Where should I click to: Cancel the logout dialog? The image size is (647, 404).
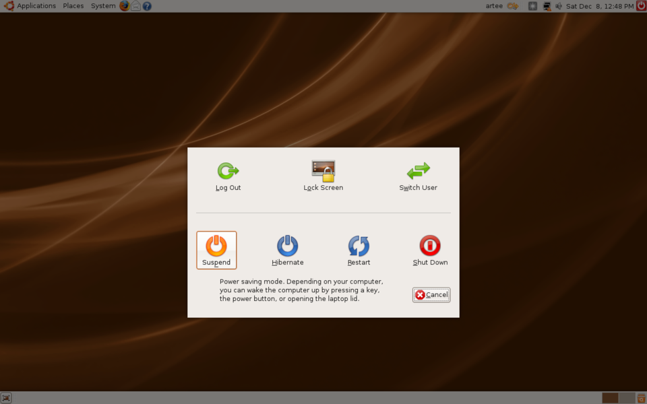pos(431,295)
